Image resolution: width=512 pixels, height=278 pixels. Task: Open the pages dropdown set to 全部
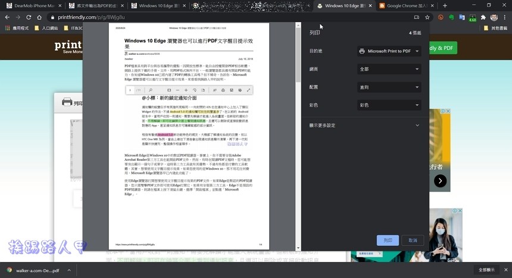click(389, 69)
